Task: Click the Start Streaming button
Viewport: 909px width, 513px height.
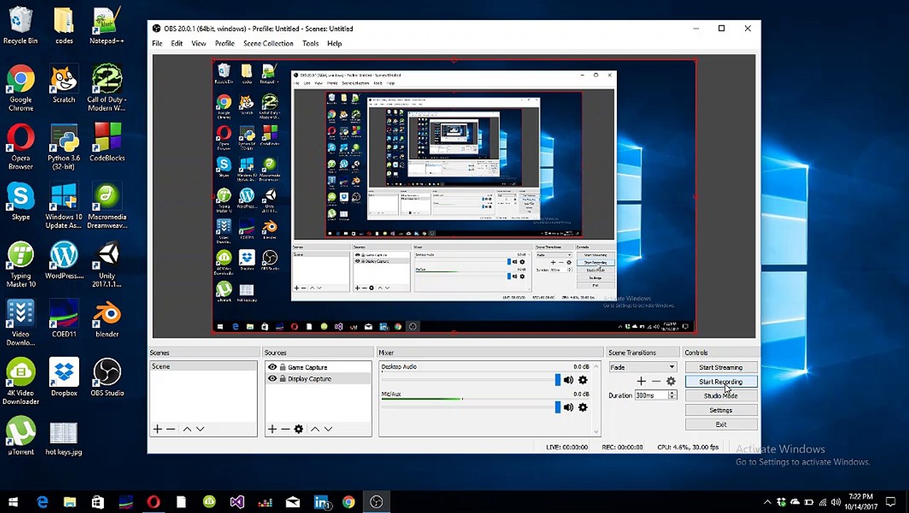Action: [720, 368]
